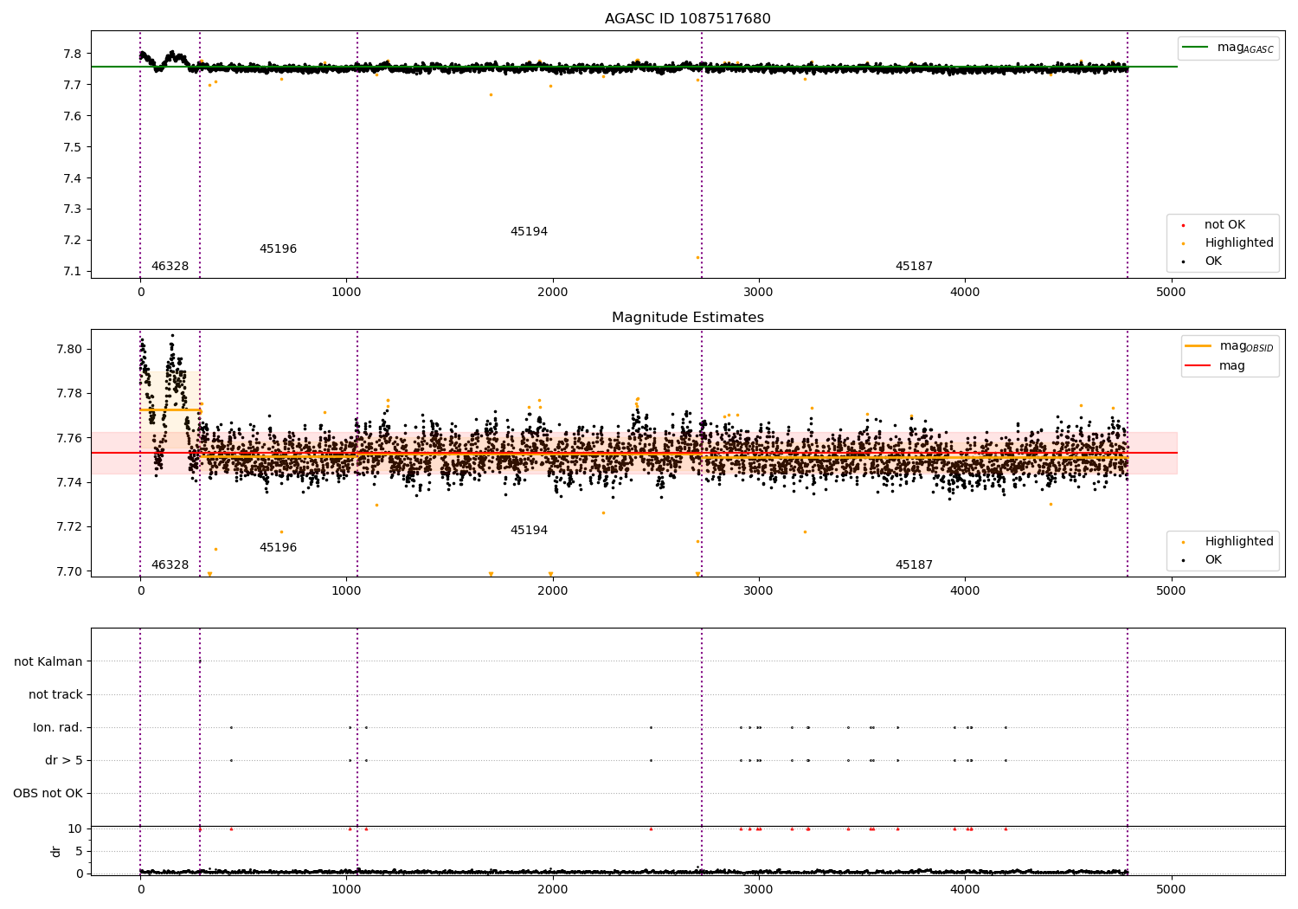Select obsid label '45187' in Magnitude Estimates plot

point(914,565)
